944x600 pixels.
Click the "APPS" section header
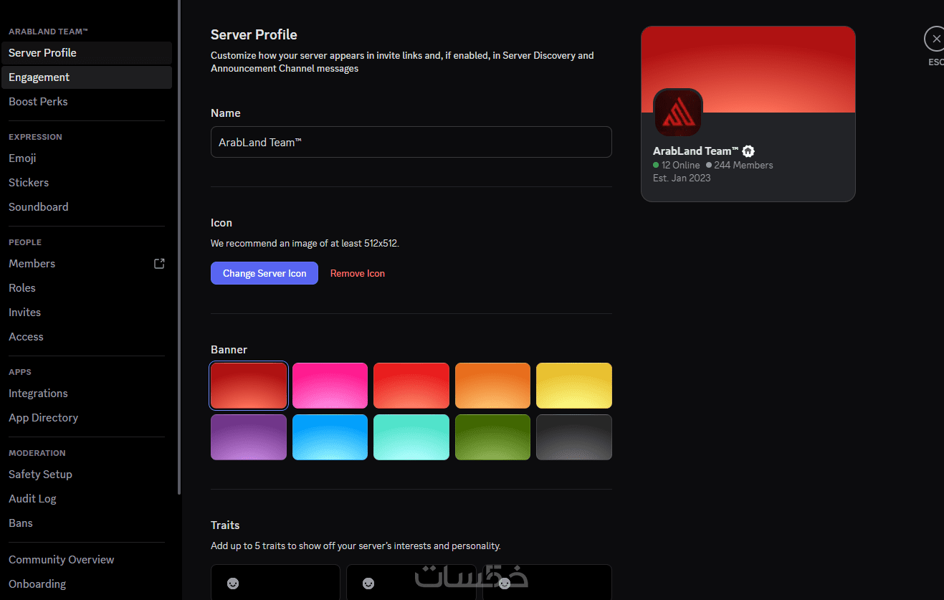click(x=20, y=372)
